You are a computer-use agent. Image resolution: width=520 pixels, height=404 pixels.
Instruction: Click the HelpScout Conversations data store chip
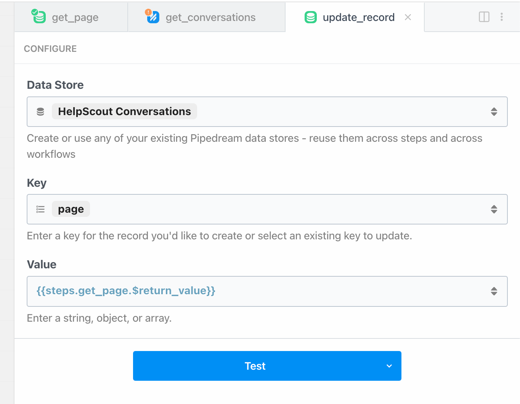pos(124,111)
